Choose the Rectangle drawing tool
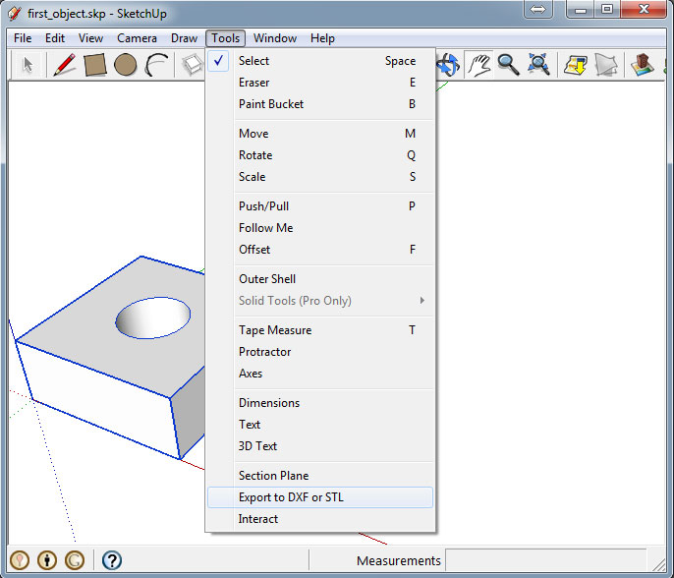 95,65
